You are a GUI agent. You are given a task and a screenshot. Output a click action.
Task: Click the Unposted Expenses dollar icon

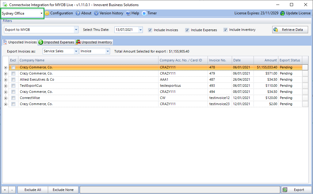click(41, 42)
